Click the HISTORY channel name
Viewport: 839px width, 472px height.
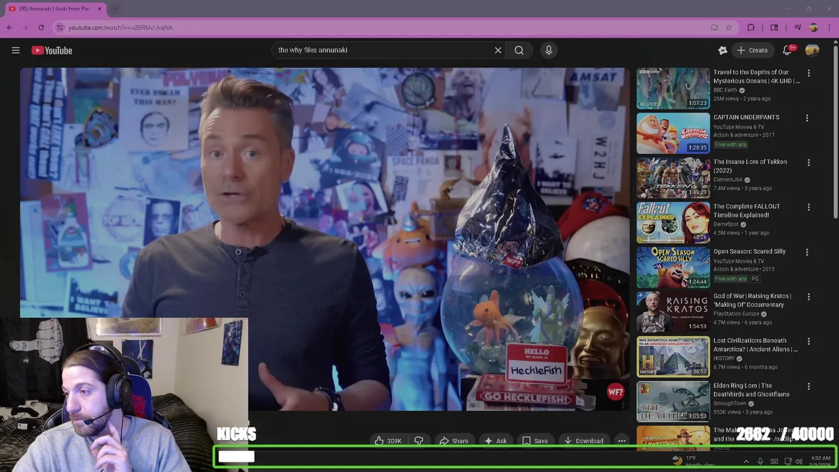(x=724, y=359)
